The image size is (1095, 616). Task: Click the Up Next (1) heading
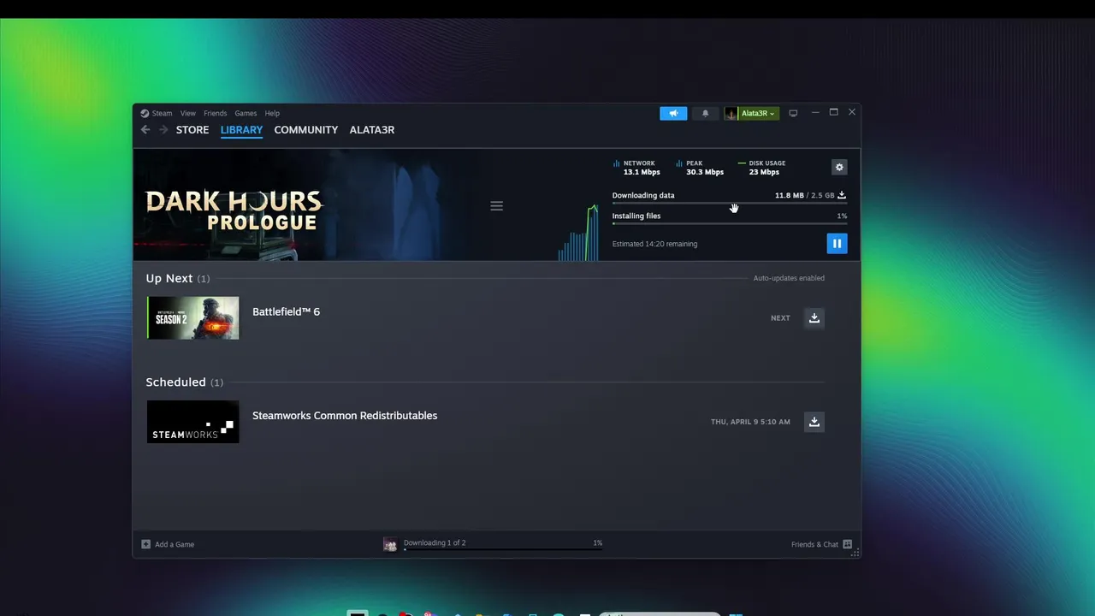(x=177, y=278)
